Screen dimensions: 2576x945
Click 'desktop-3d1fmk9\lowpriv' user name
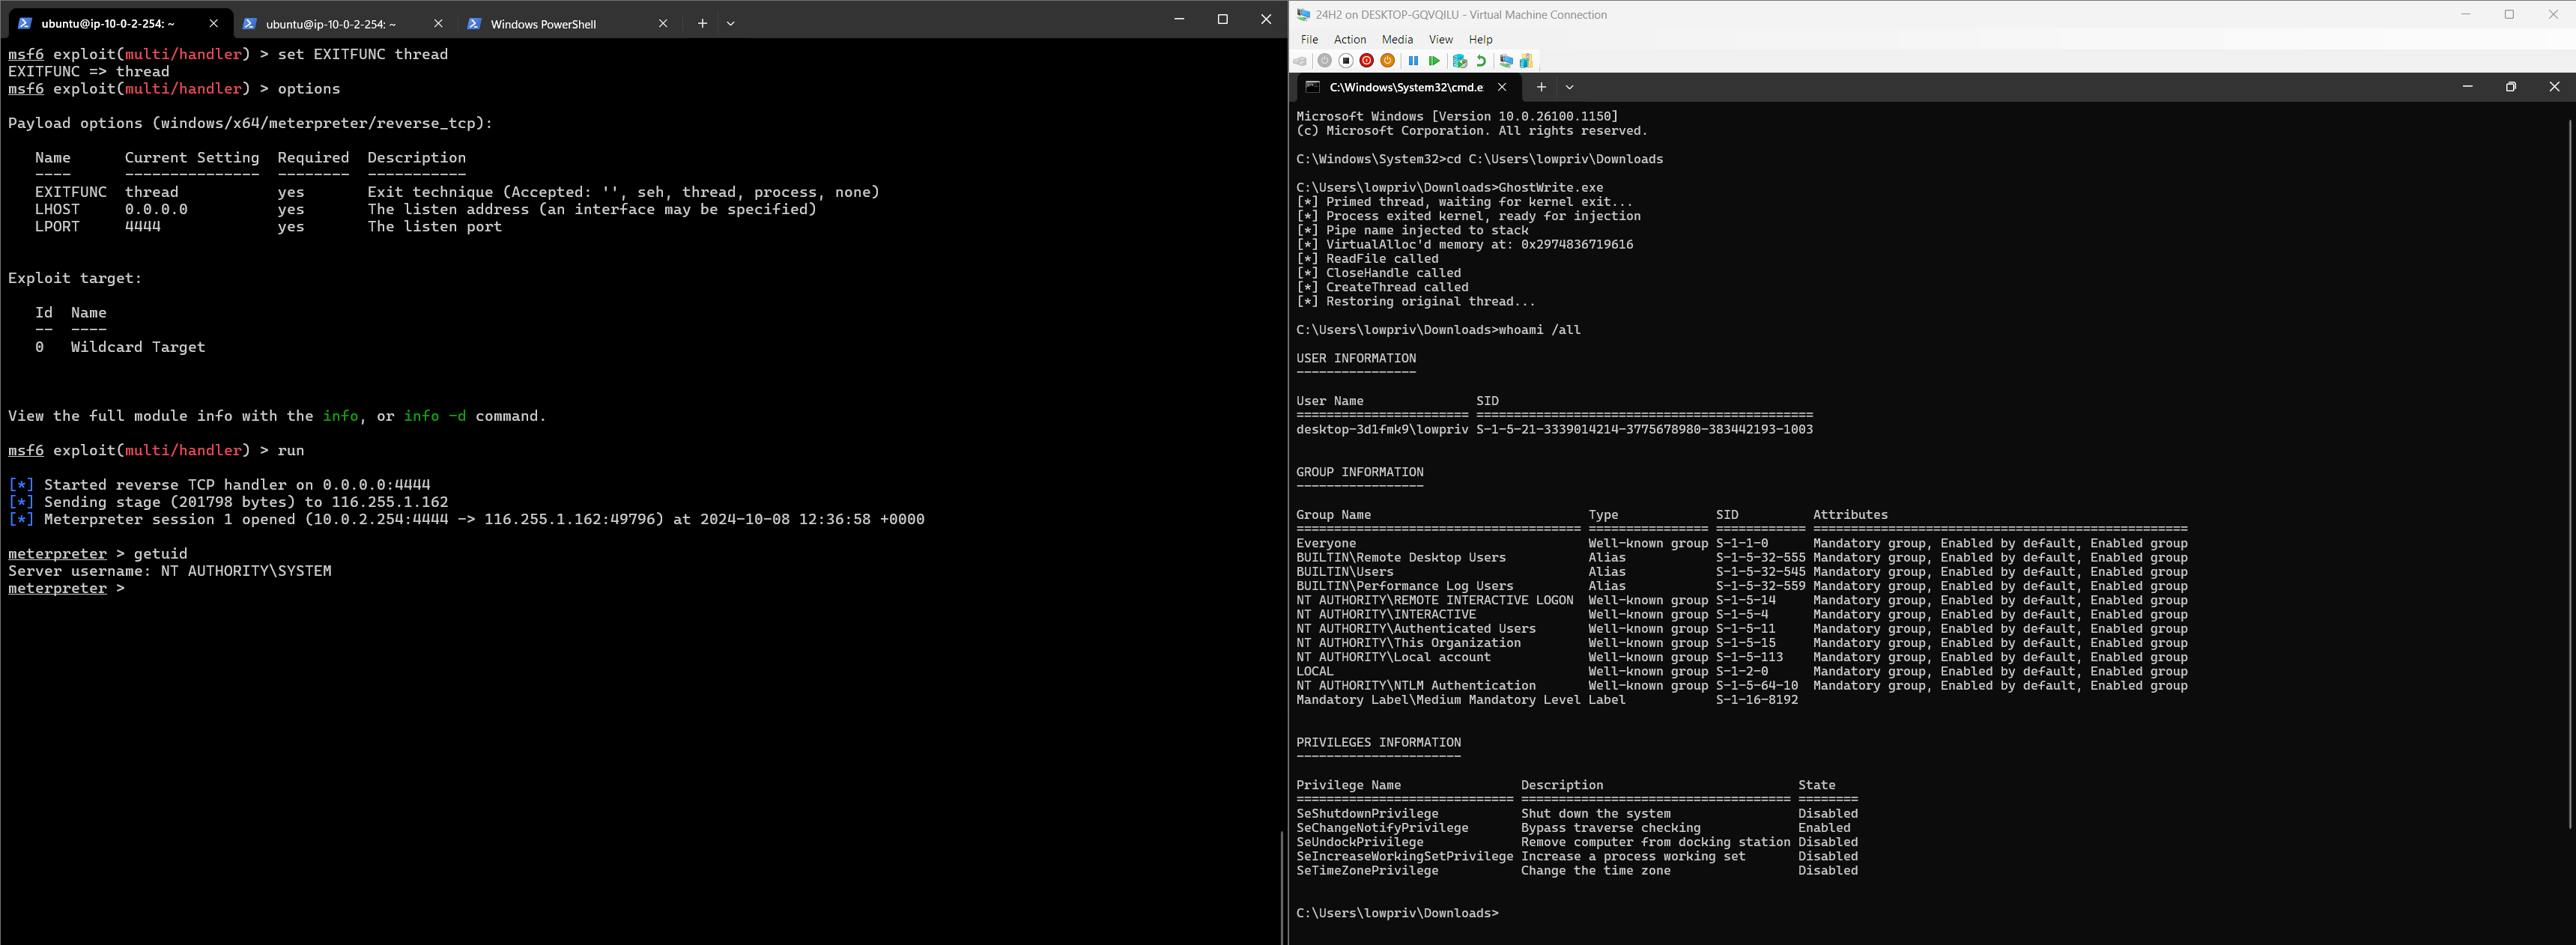pyautogui.click(x=1382, y=429)
